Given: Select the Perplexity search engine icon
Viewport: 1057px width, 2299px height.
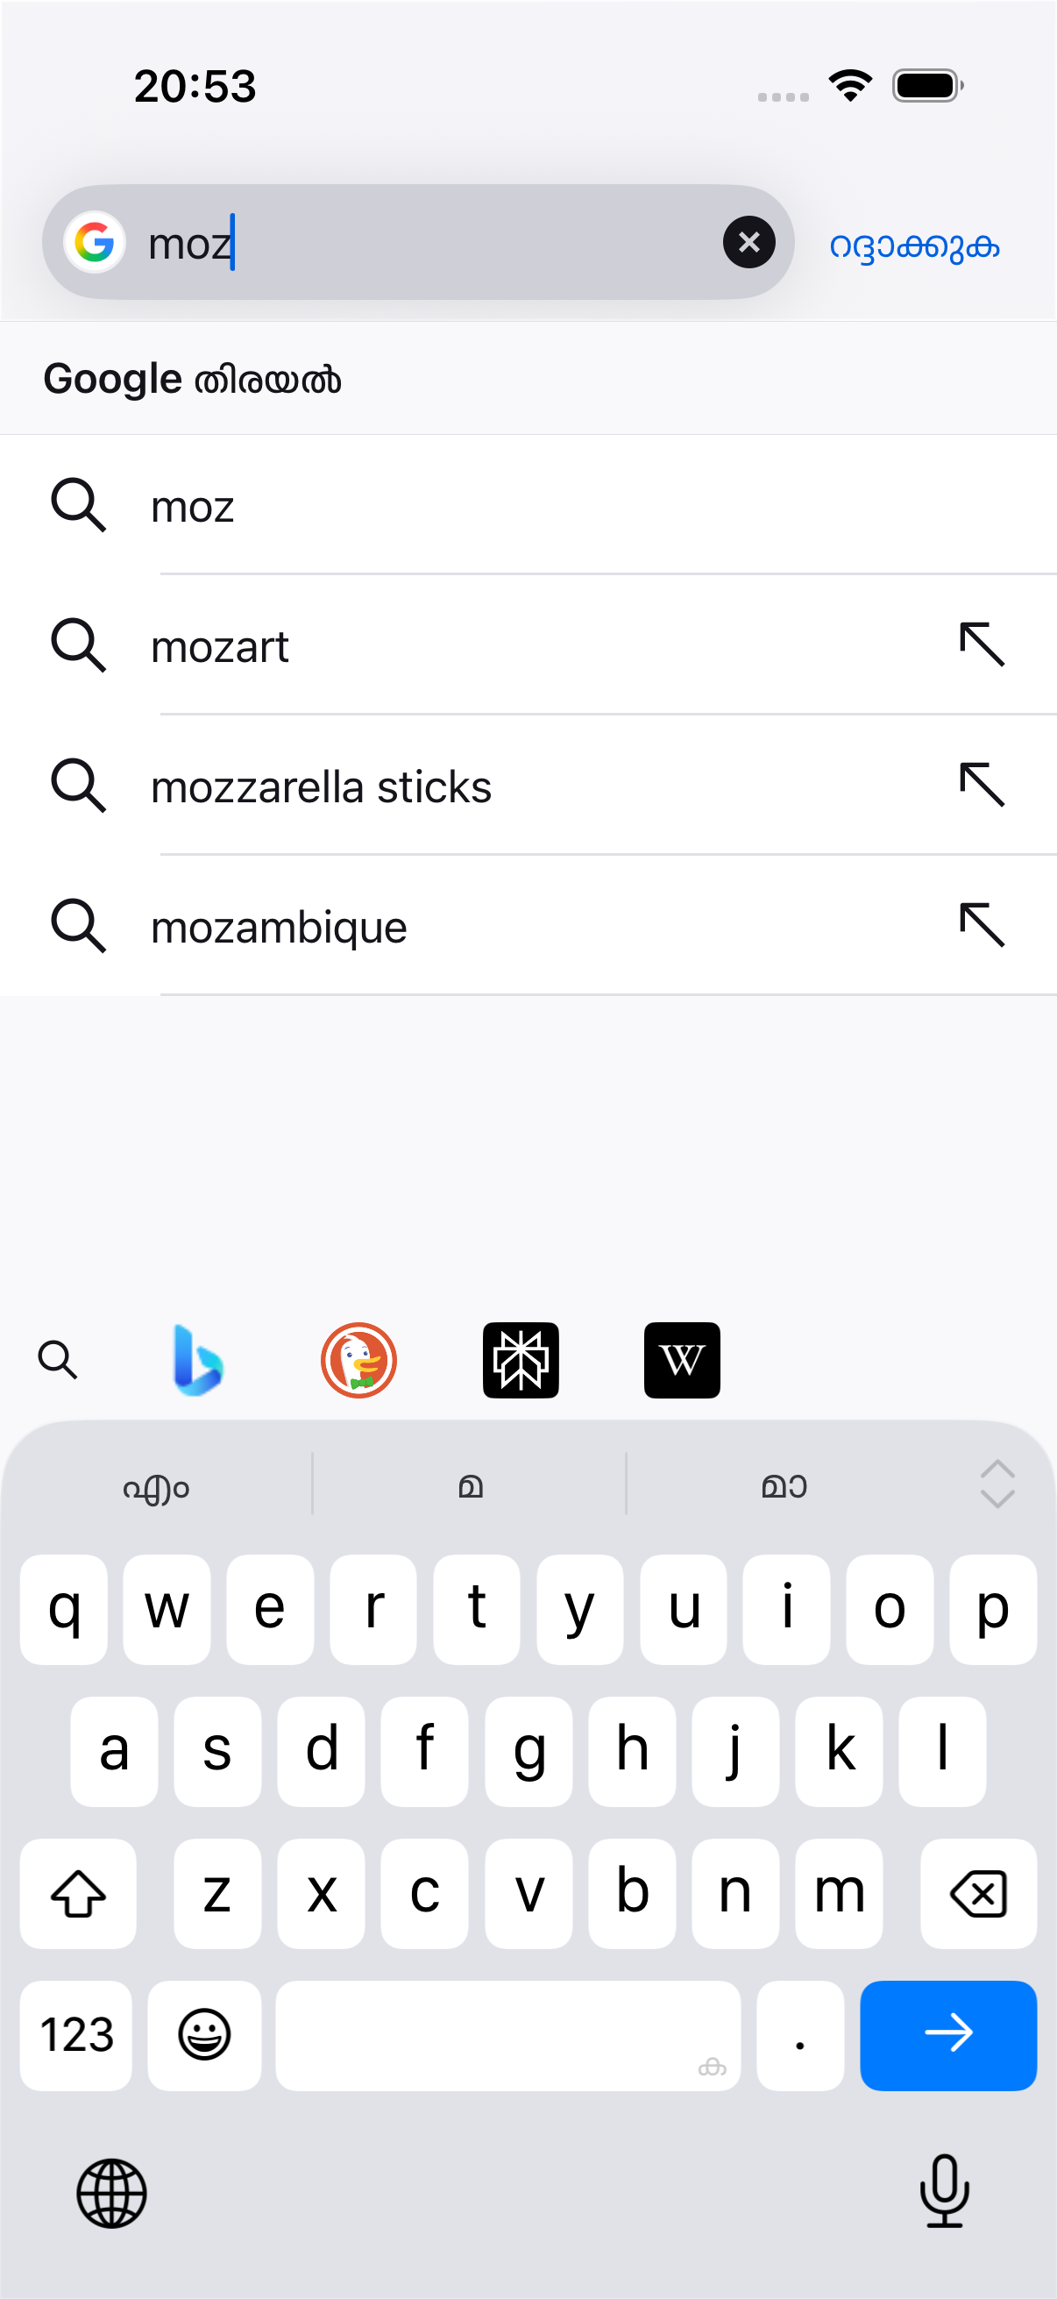Looking at the screenshot, I should 521,1360.
